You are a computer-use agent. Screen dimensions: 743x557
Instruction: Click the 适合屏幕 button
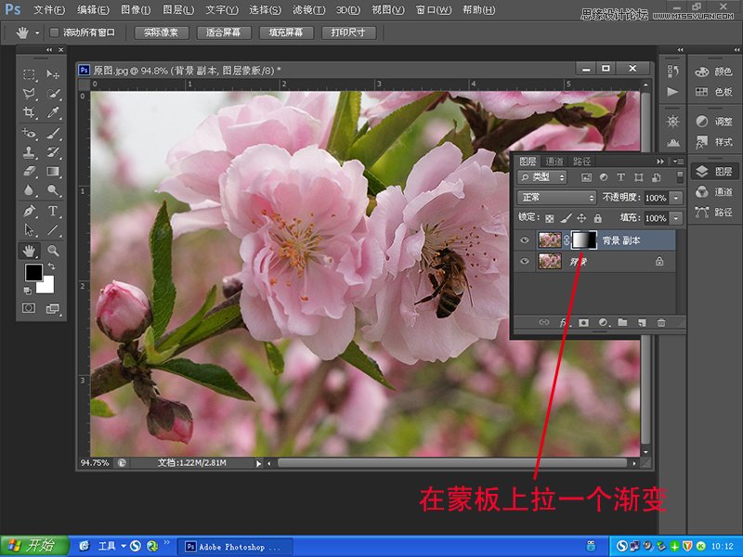[x=224, y=32]
